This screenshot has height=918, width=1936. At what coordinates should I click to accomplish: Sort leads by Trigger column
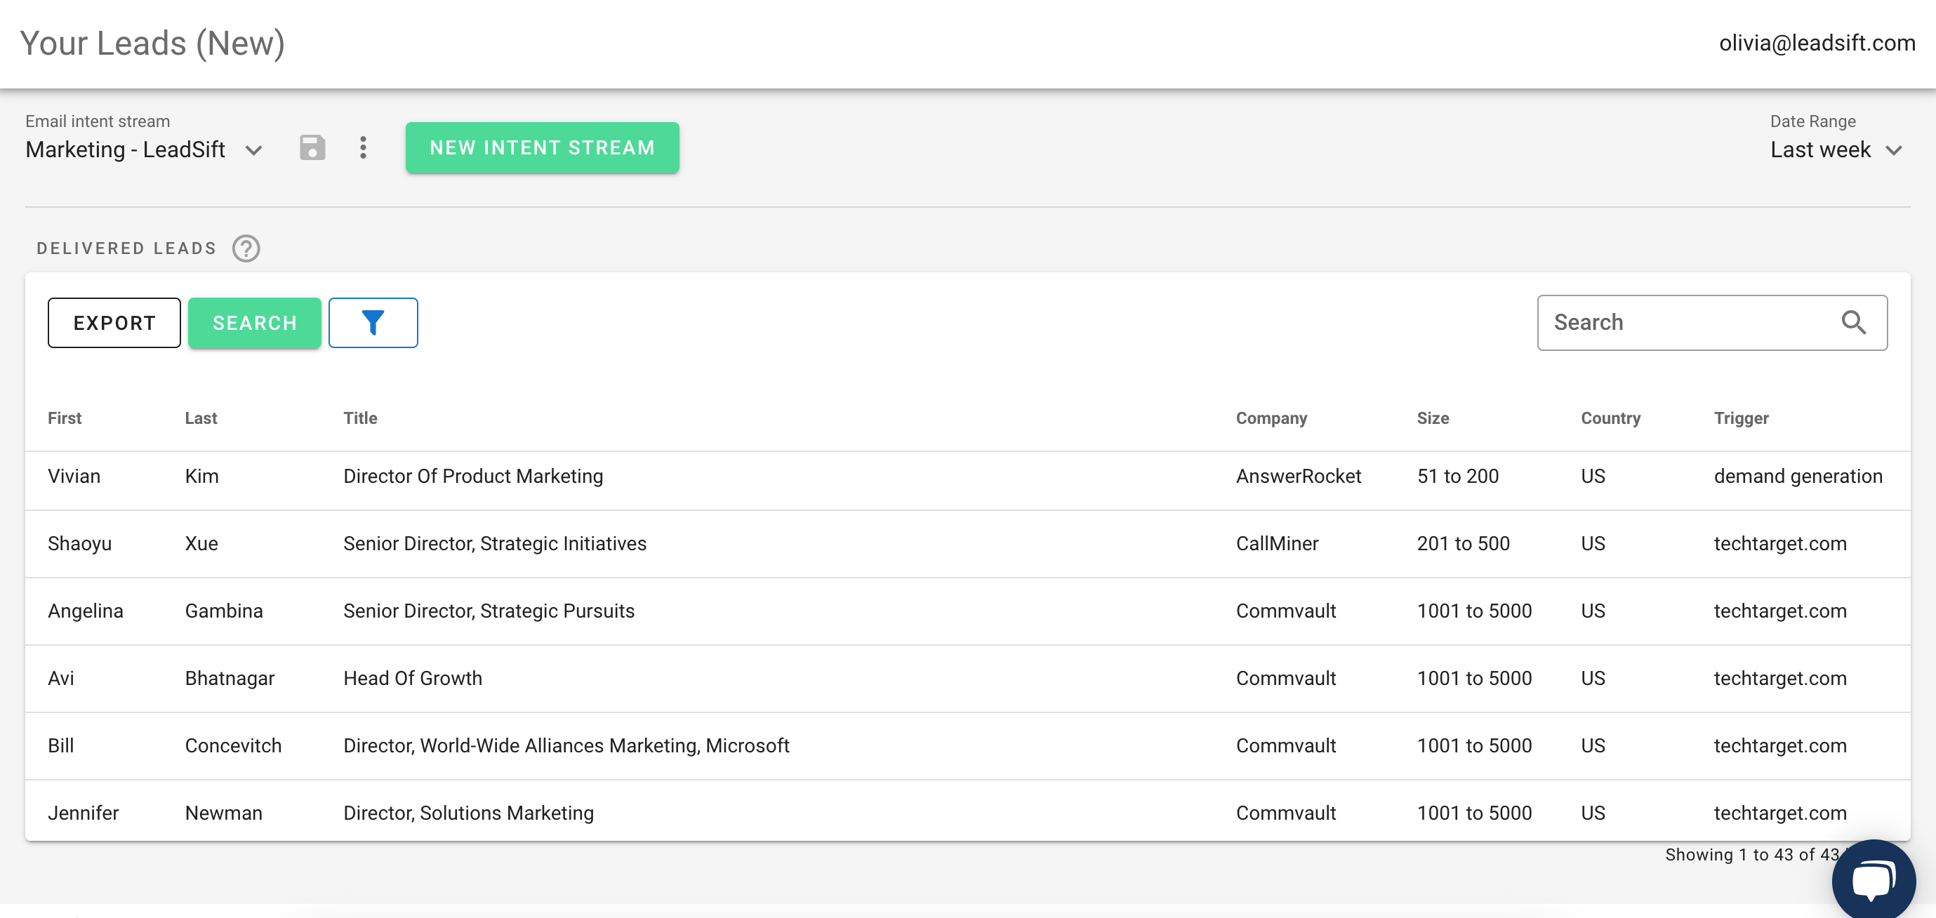pyautogui.click(x=1742, y=418)
